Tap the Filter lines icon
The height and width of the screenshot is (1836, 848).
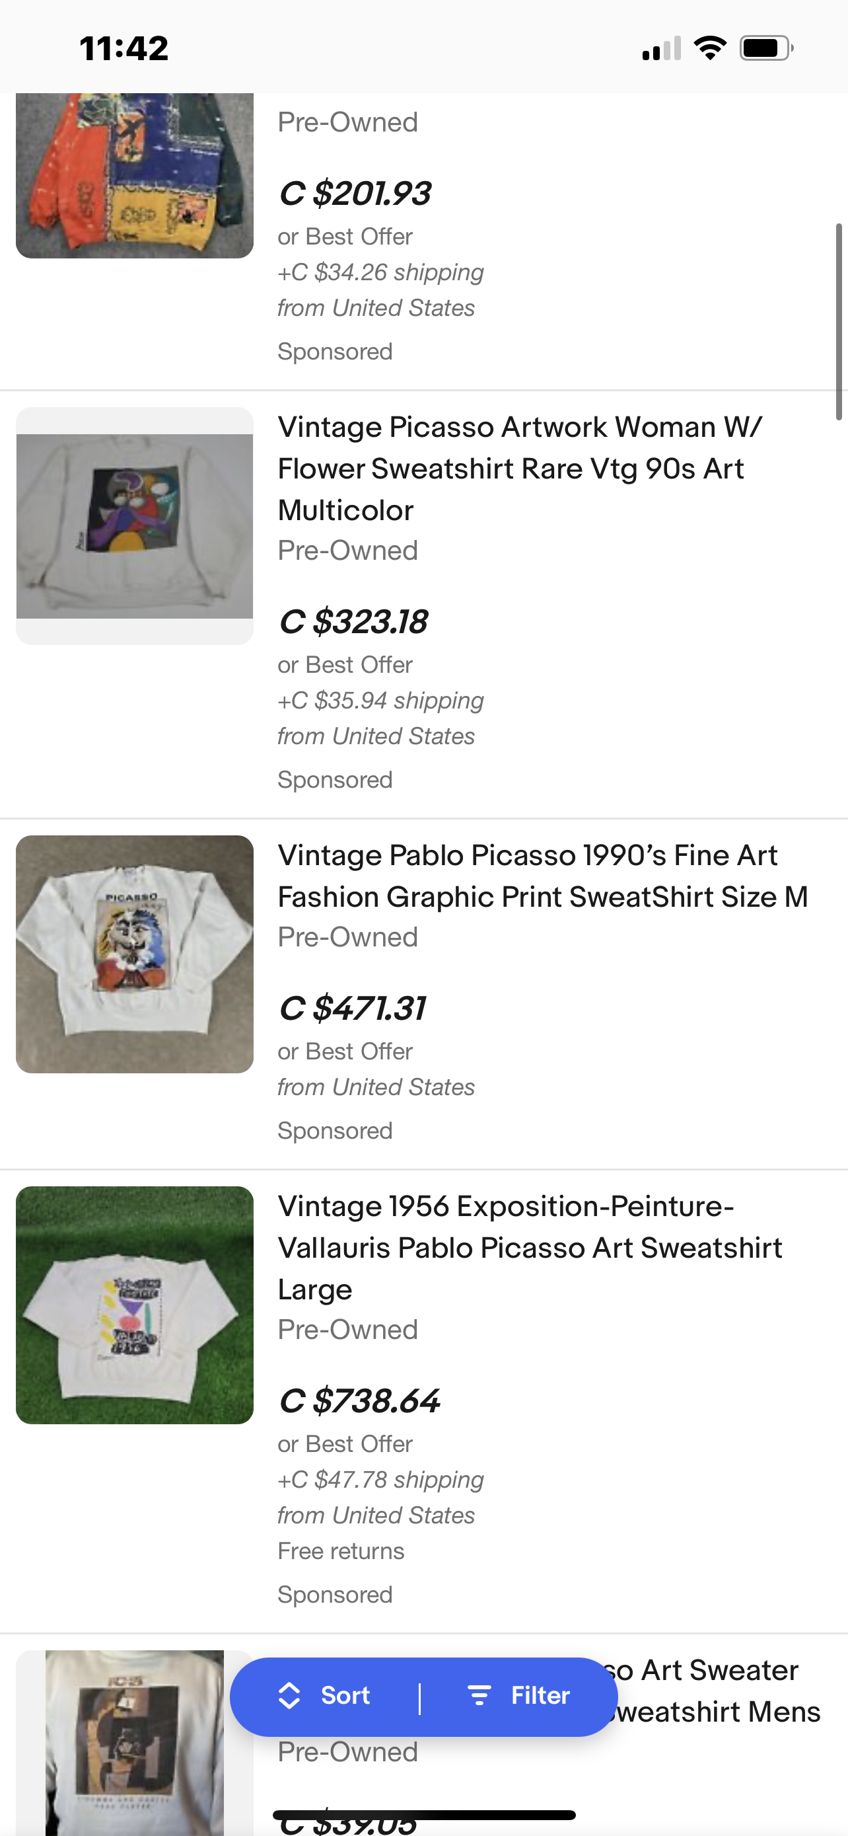[x=479, y=1696]
